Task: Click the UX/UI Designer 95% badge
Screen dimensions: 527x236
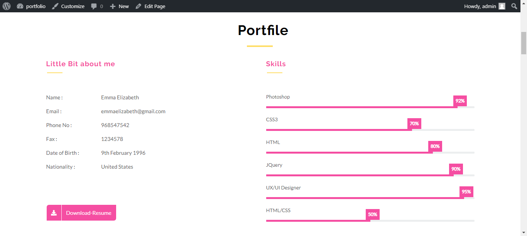Action: [466, 192]
